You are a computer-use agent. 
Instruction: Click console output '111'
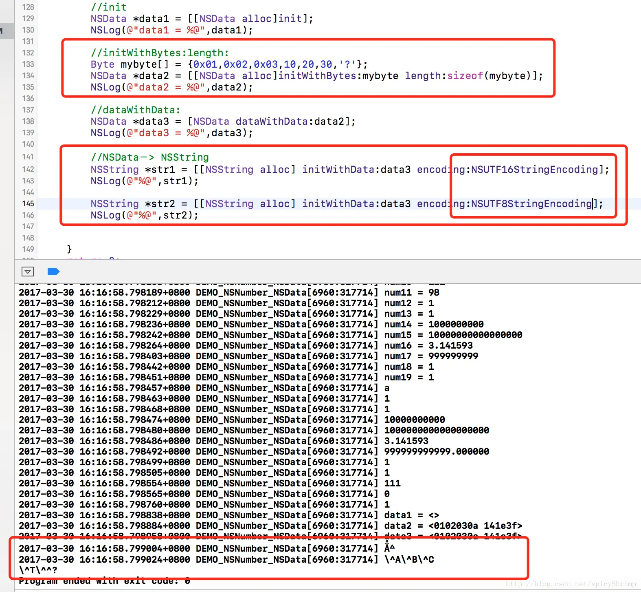(x=392, y=483)
